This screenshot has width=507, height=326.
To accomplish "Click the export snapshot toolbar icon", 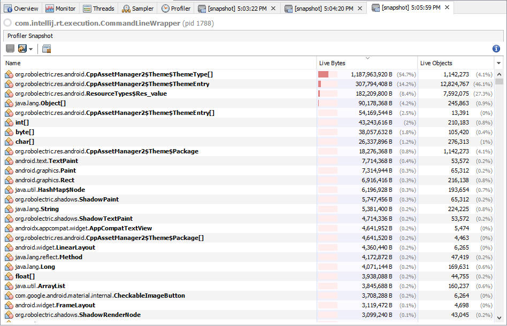I will point(21,49).
